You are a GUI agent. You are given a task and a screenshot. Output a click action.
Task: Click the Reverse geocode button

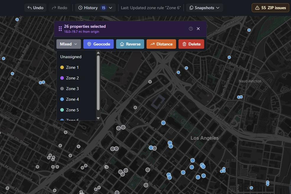(130, 44)
